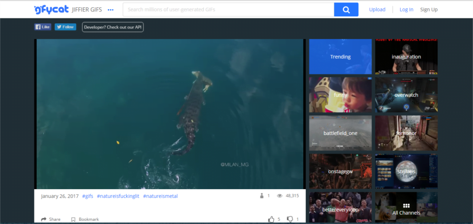Bookmark this GIF
The image size is (473, 224).
(x=85, y=219)
